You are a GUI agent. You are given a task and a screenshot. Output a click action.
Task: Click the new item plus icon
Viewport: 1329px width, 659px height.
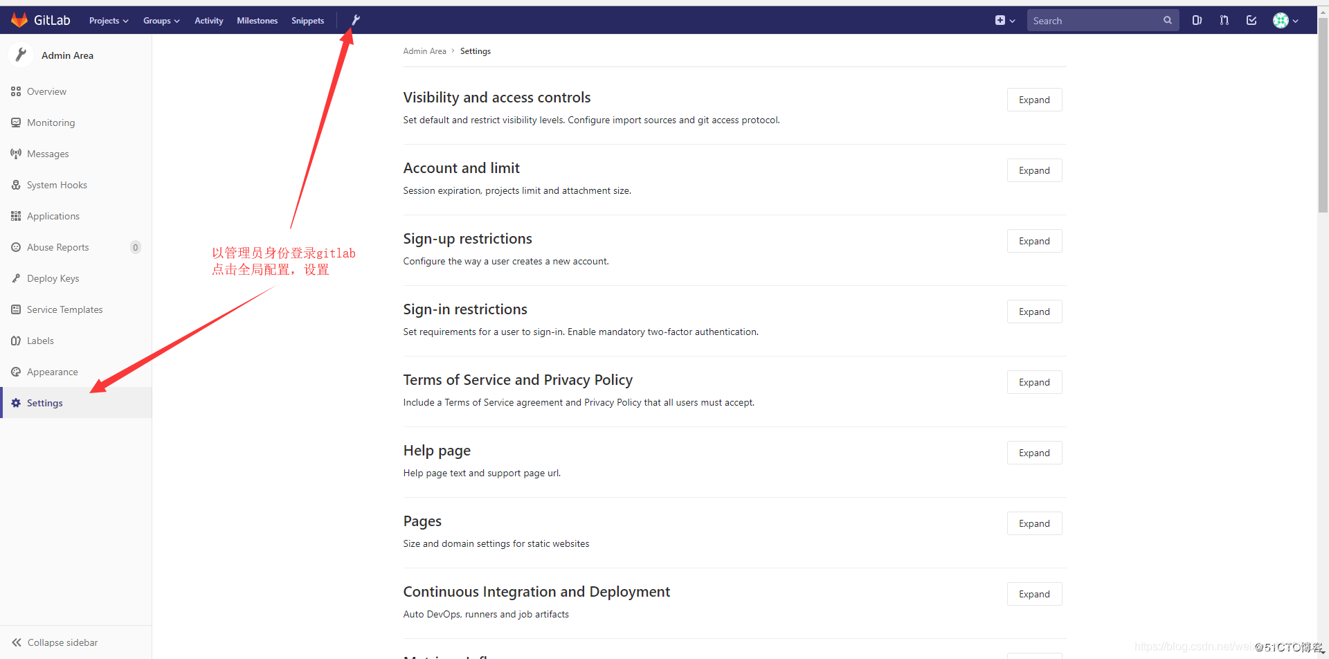pyautogui.click(x=1000, y=20)
